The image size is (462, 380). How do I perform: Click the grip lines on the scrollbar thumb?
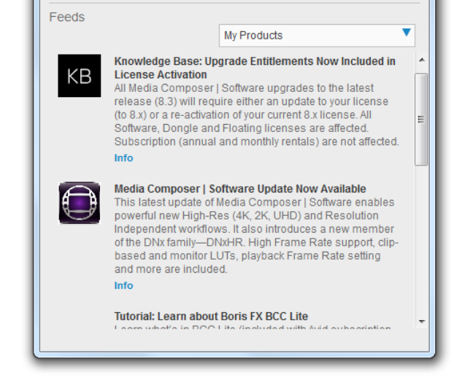click(421, 119)
